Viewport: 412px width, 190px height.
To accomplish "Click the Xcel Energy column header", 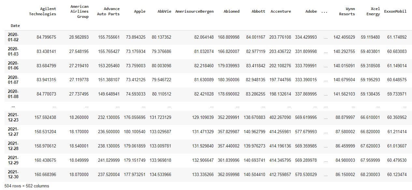I will coord(373,11).
